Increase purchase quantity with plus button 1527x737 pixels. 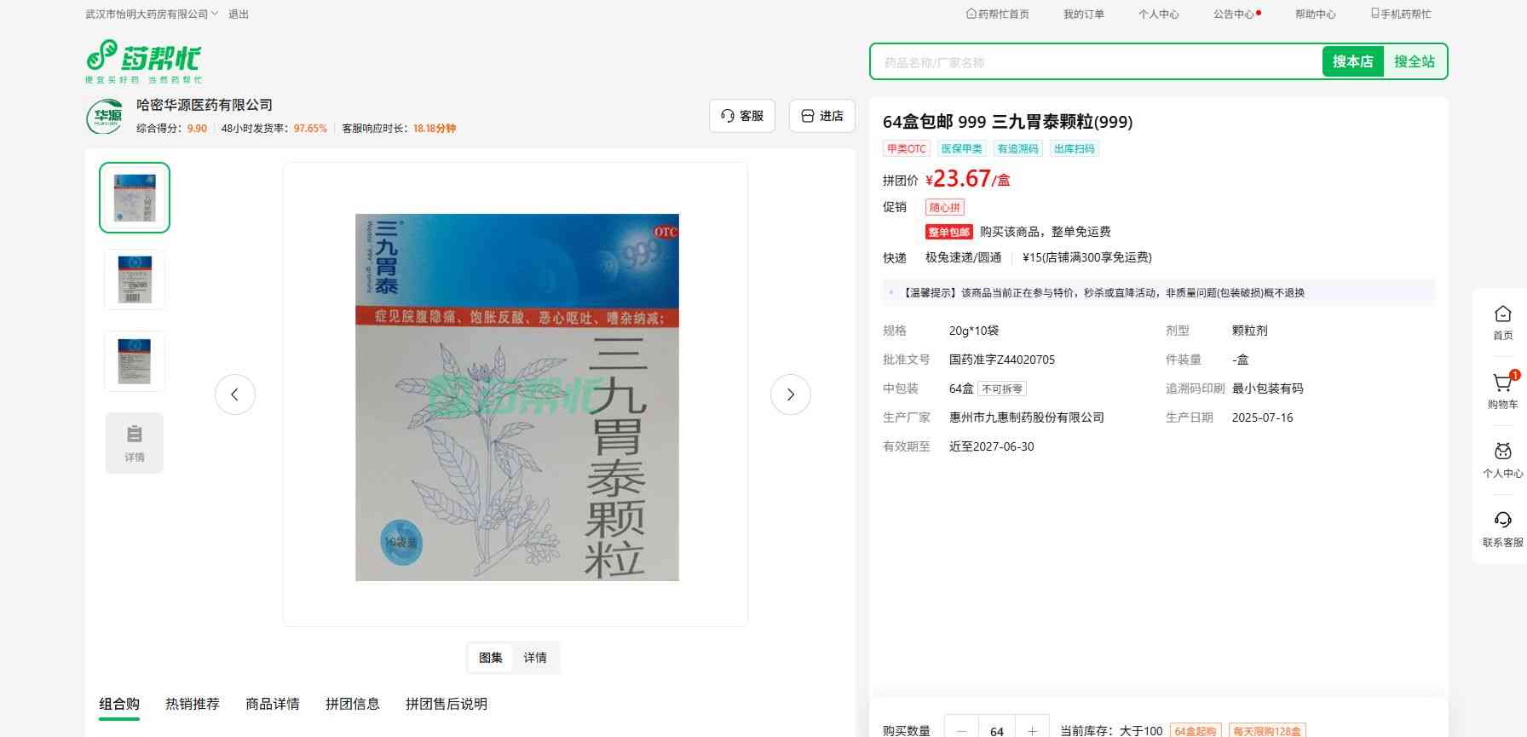(1032, 730)
